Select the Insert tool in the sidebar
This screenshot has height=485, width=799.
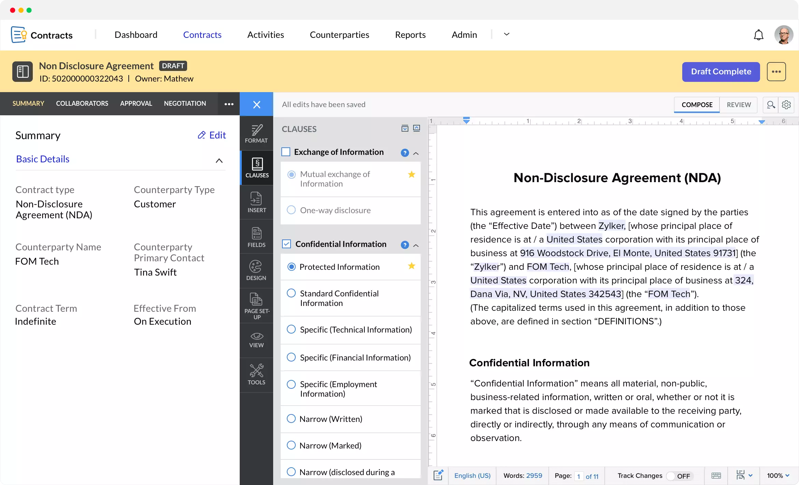point(256,202)
